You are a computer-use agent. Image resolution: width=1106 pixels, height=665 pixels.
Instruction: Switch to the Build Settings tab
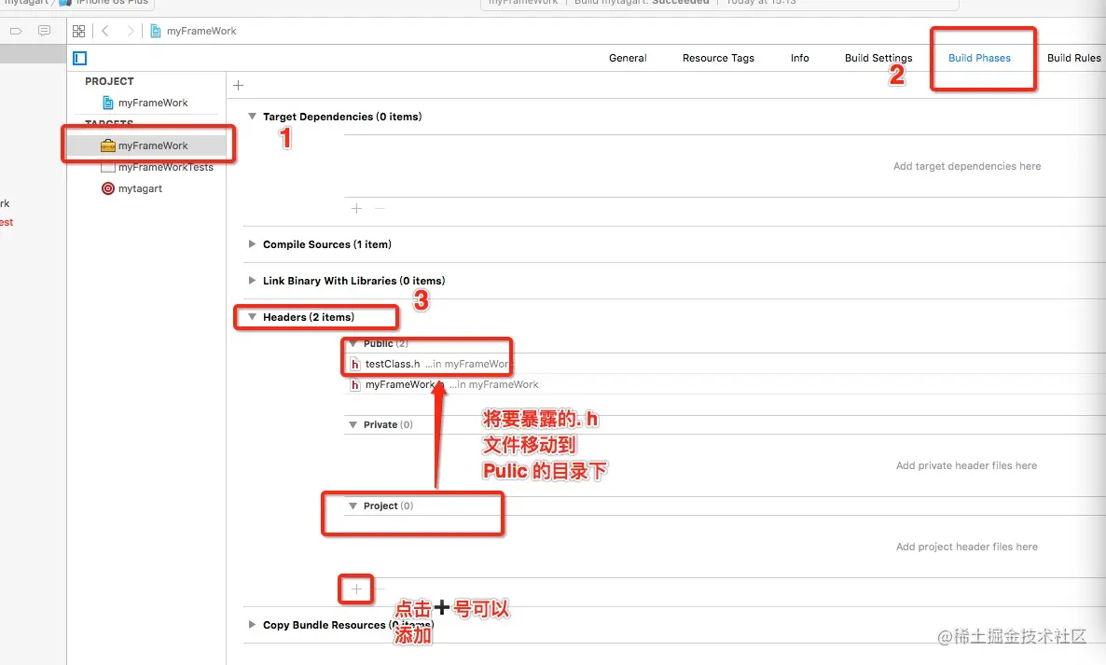[878, 58]
